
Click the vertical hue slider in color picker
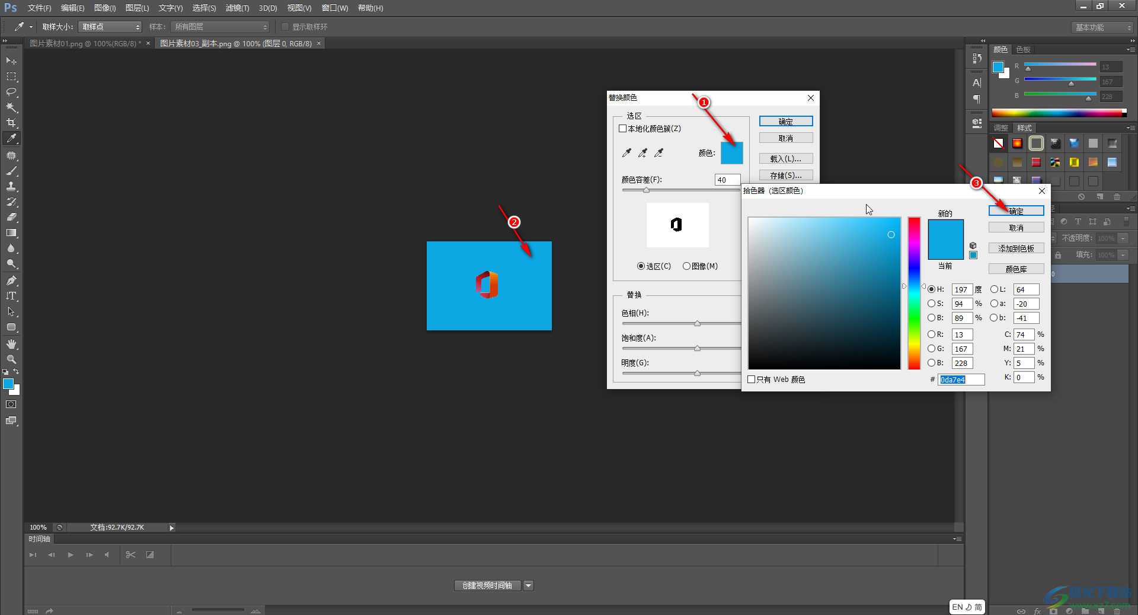tap(914, 293)
